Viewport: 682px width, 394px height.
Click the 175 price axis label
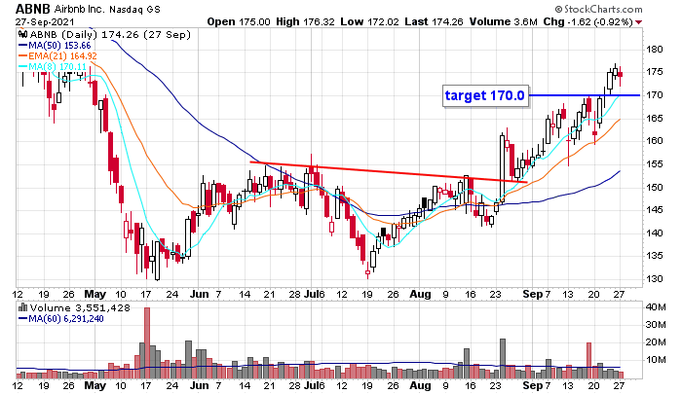(x=654, y=72)
